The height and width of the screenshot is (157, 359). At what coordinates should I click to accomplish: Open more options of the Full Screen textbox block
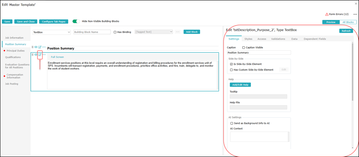click(44, 54)
